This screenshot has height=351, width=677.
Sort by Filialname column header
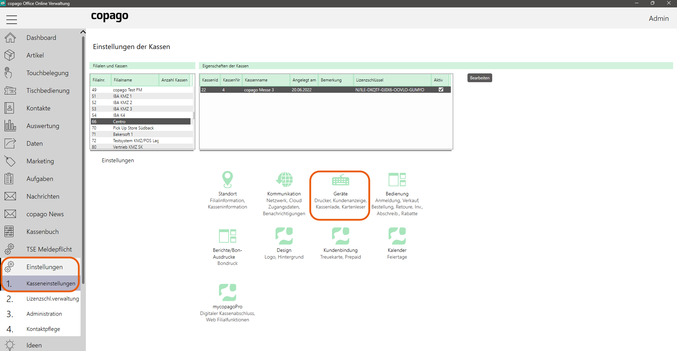point(135,80)
